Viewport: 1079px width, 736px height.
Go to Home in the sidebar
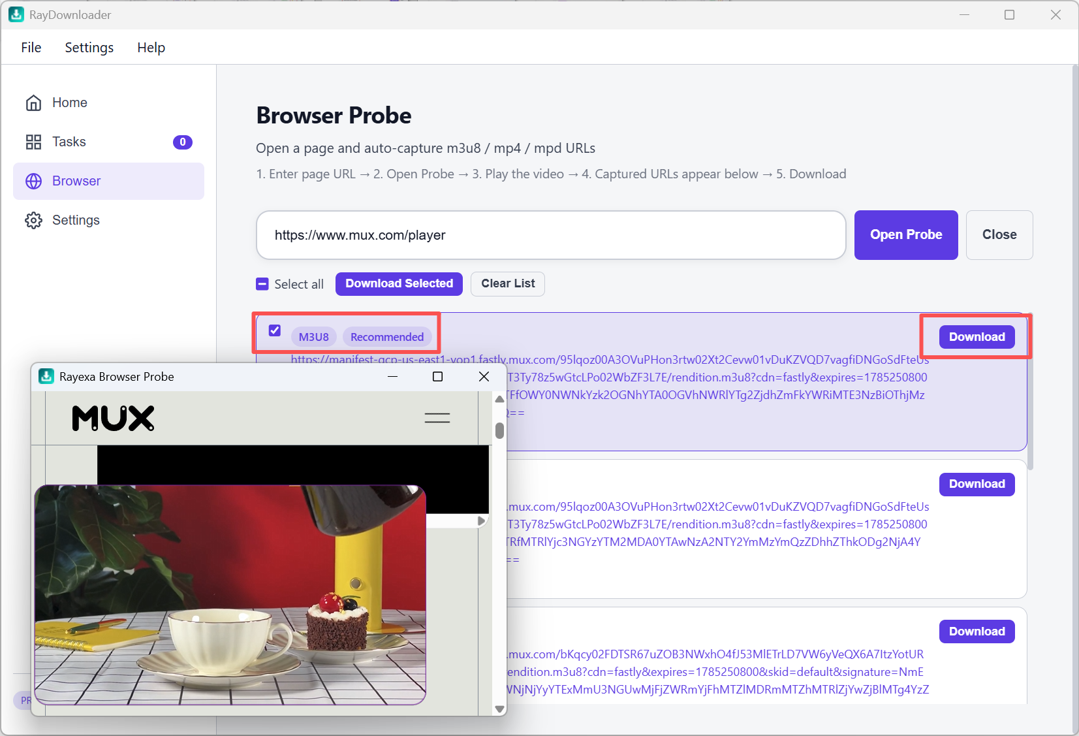[108, 103]
